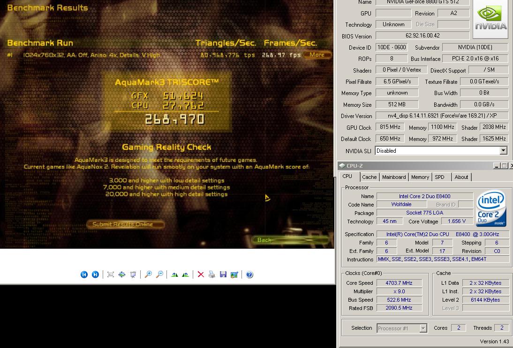513x348 pixels.
Task: Print the current image
Action: (x=212, y=274)
